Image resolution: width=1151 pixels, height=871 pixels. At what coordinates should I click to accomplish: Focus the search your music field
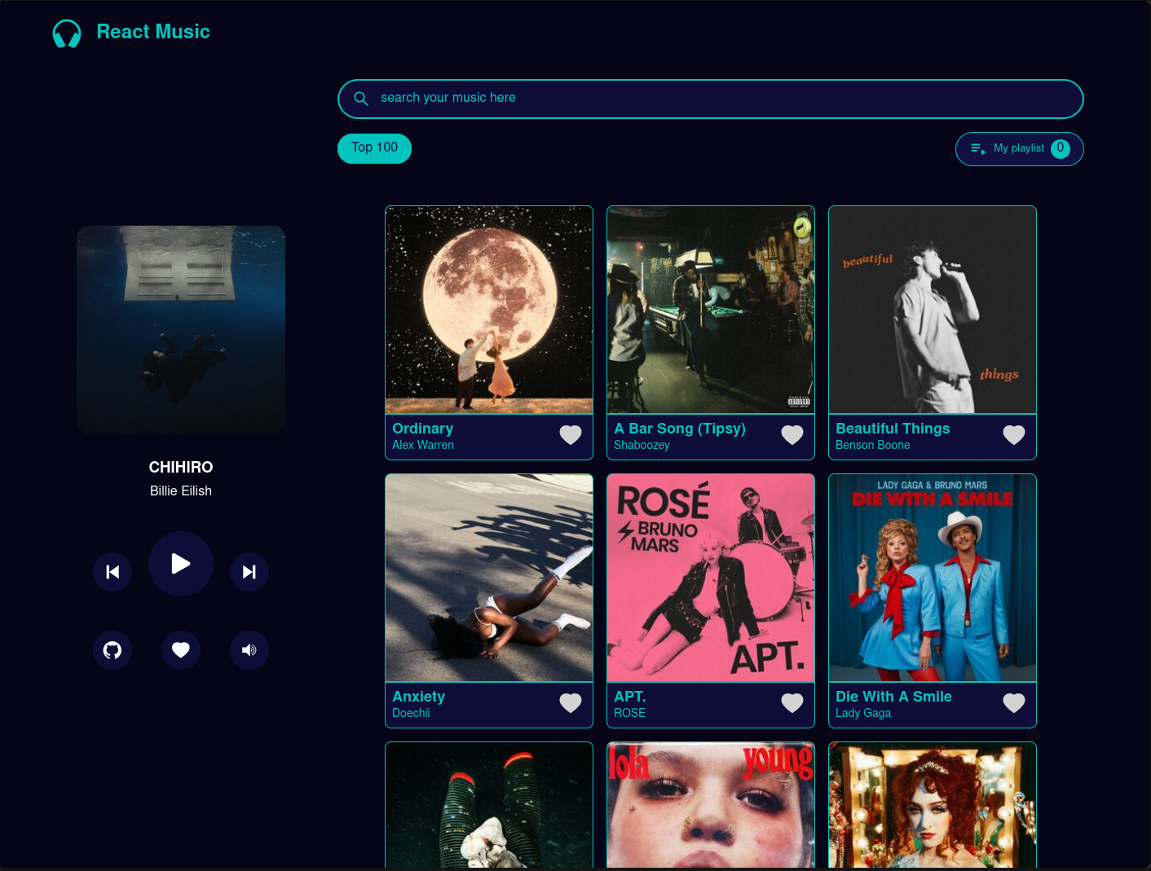tap(710, 99)
